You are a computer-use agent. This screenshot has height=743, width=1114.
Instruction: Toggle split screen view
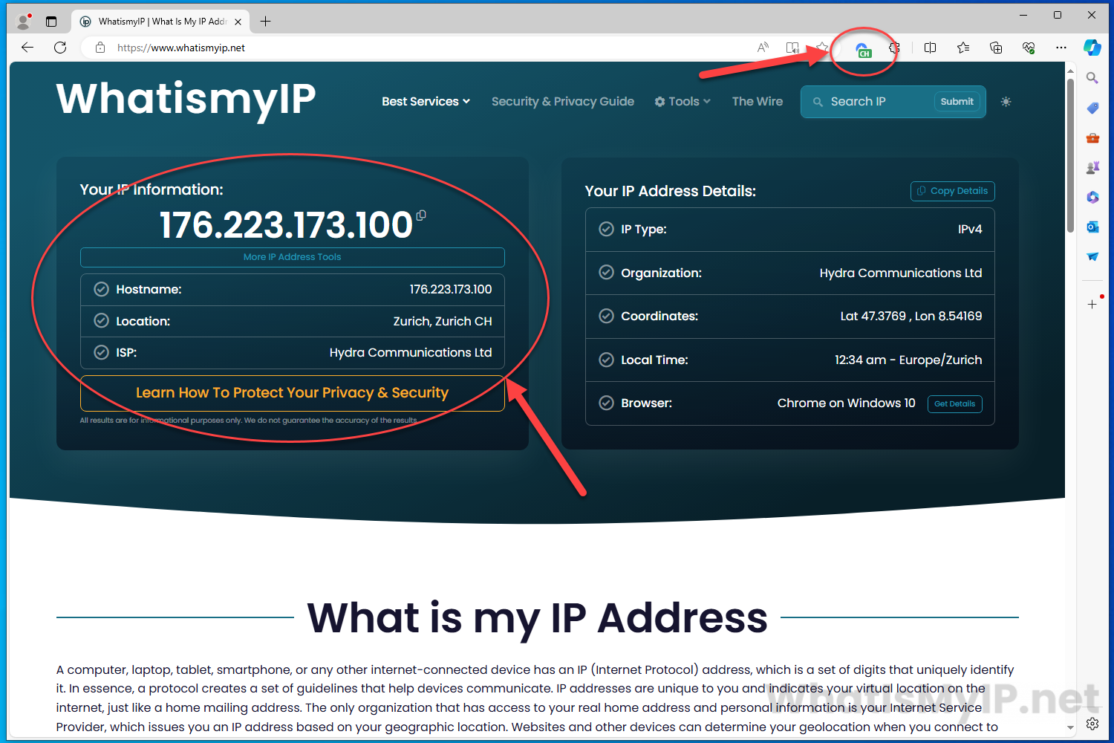coord(930,48)
